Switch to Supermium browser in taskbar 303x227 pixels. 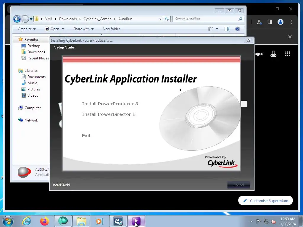tap(63, 221)
